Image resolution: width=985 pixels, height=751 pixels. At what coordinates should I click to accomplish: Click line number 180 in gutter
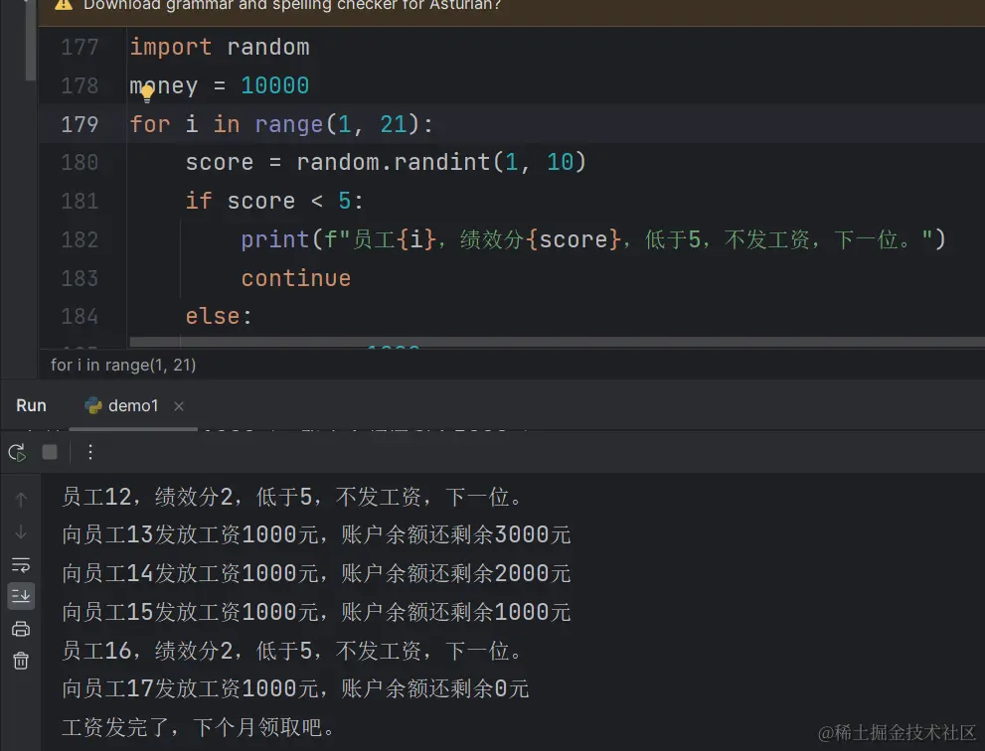[80, 163]
